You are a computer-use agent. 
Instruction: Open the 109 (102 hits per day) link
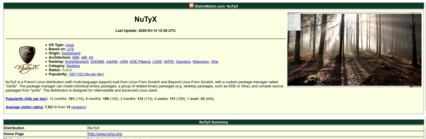(86, 74)
